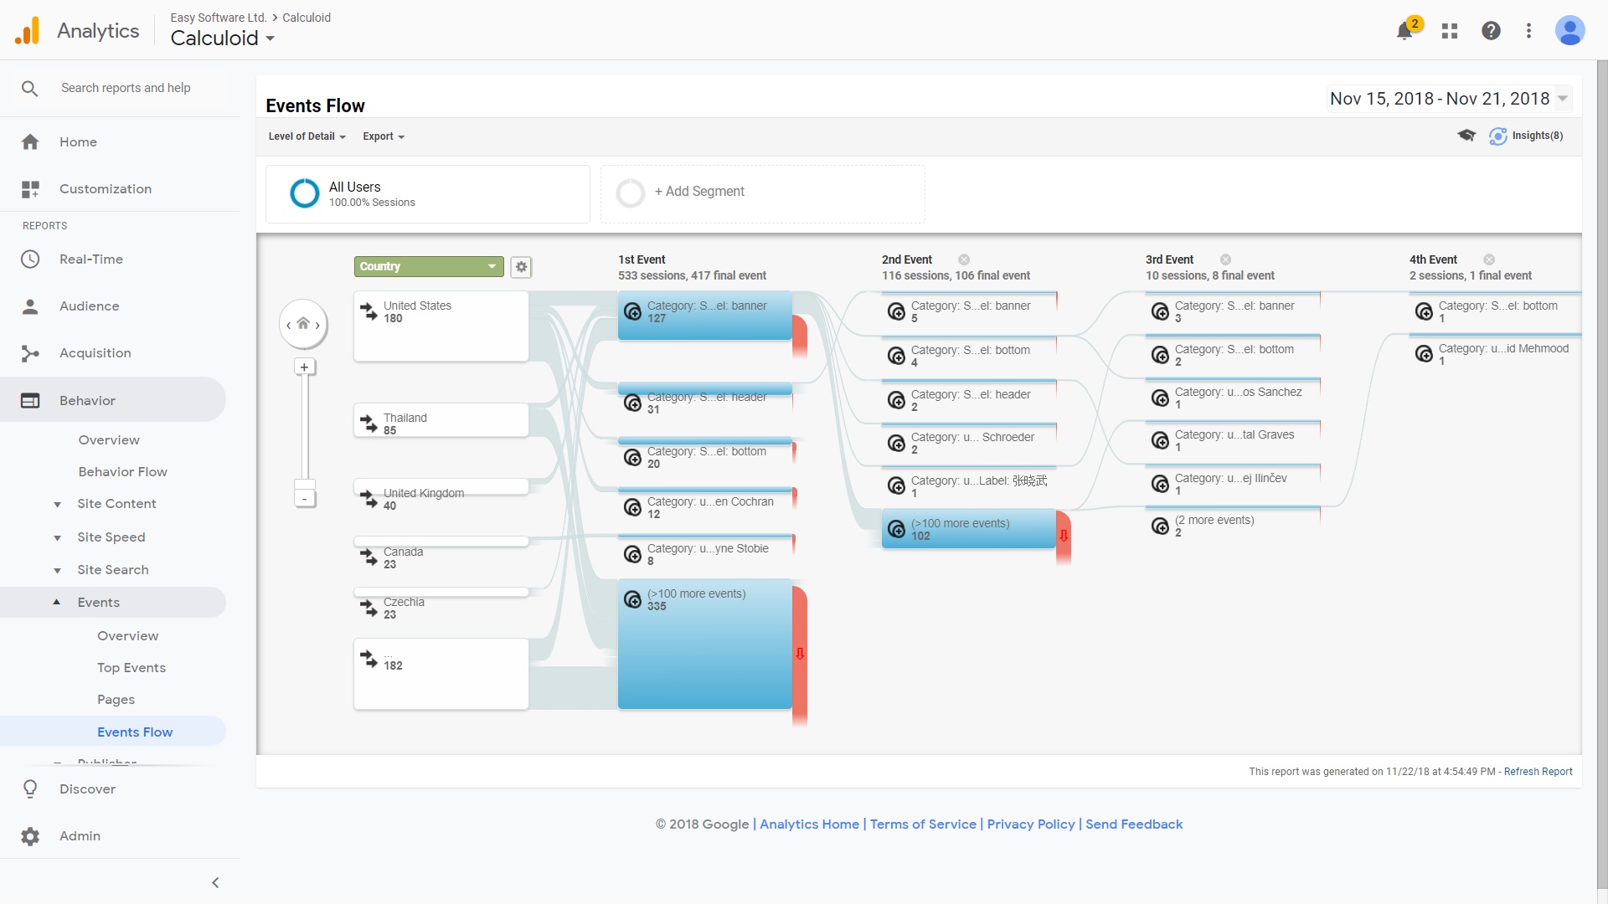The width and height of the screenshot is (1608, 904).
Task: Click the grid/apps icon in top bar
Action: click(1450, 30)
